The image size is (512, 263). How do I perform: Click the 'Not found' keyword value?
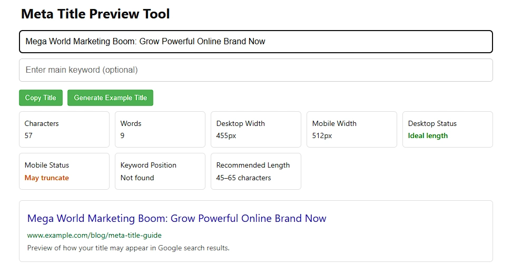137,178
